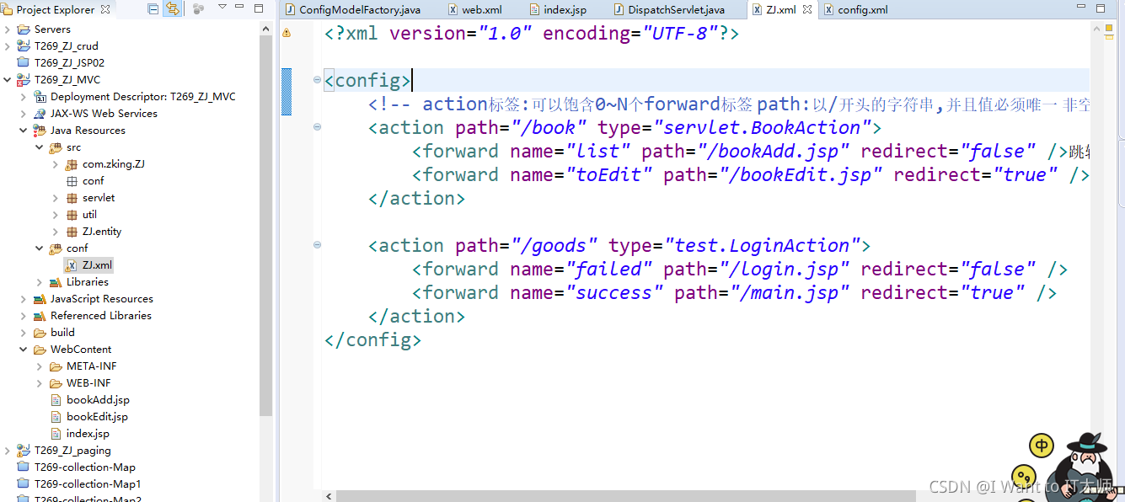
Task: Click JAX-WS Web Services icon
Action: 40,114
